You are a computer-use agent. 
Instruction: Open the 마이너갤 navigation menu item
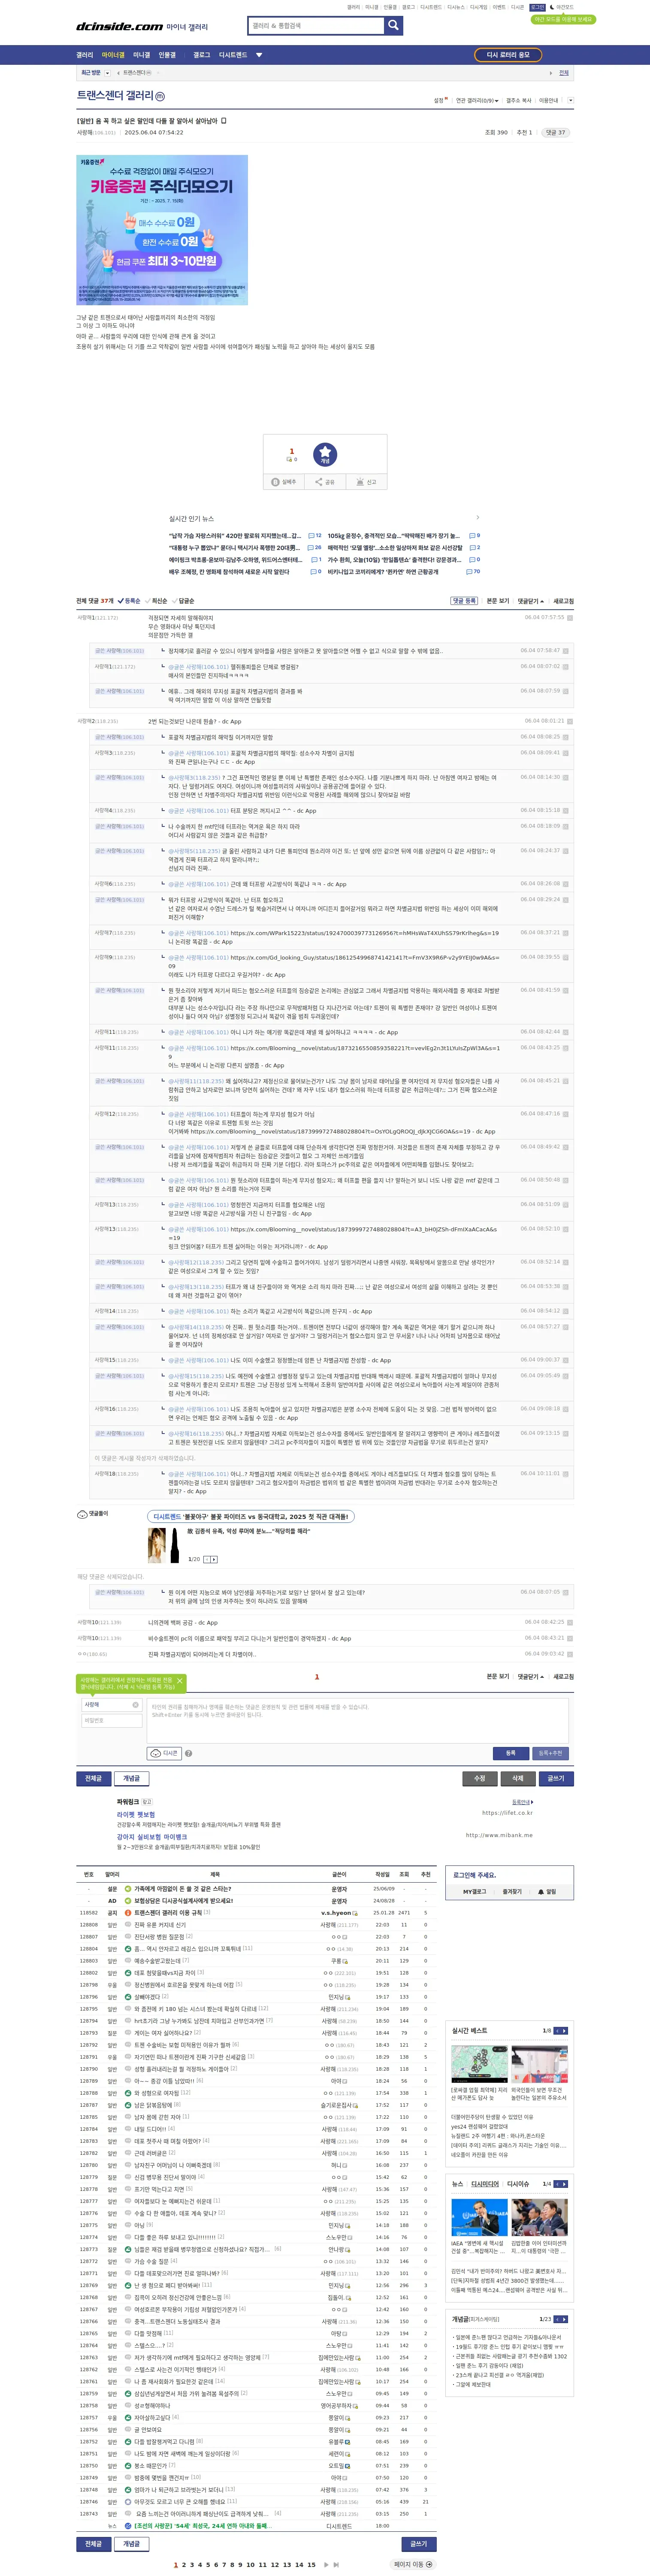point(113,55)
